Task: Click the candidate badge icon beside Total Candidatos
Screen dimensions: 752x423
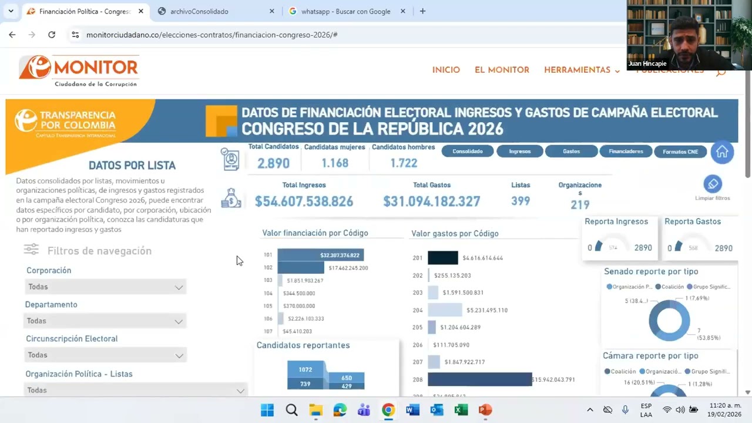Action: 230,159
